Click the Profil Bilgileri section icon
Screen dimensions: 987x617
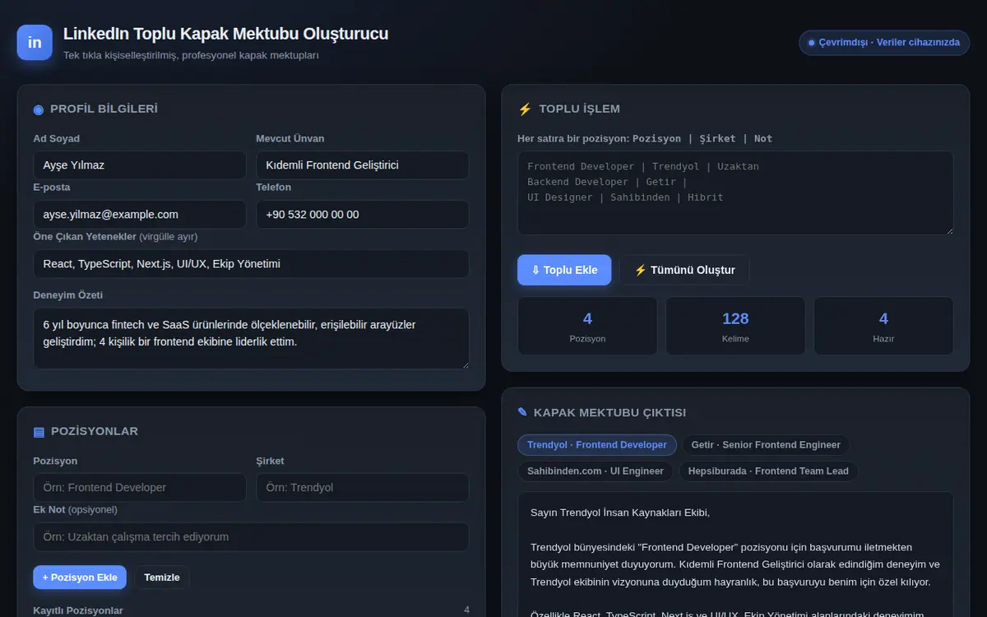[39, 109]
